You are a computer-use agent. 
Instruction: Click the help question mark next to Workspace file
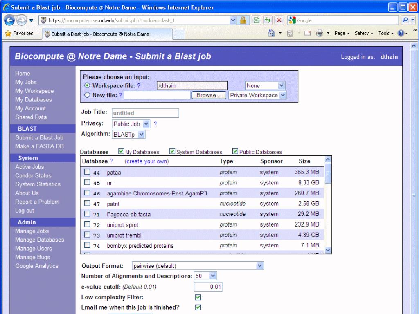(x=139, y=86)
